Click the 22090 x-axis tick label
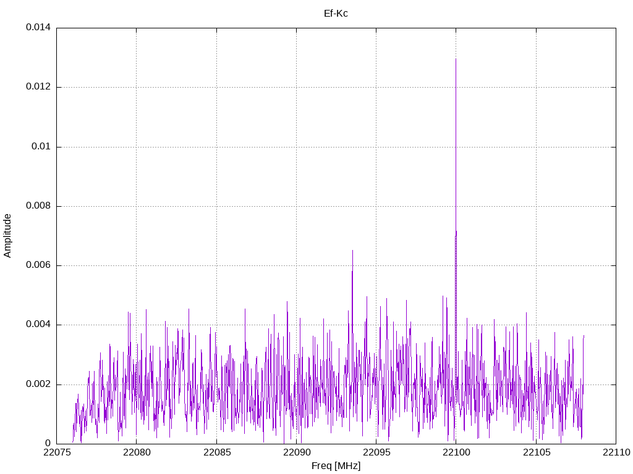Viewport: 633px width, 474px height. pyautogui.click(x=296, y=453)
